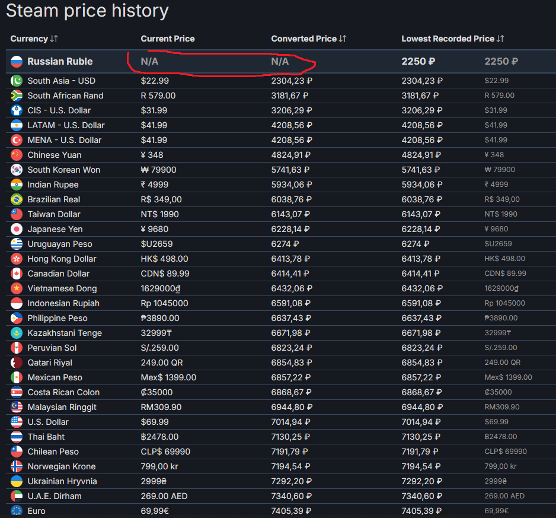Viewport: 556px width, 518px height.
Task: Sort the table by the Currency column
Action: pyautogui.click(x=34, y=39)
